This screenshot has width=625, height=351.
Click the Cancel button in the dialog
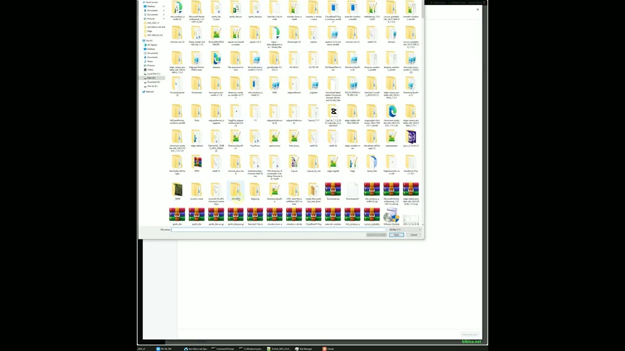pos(414,235)
